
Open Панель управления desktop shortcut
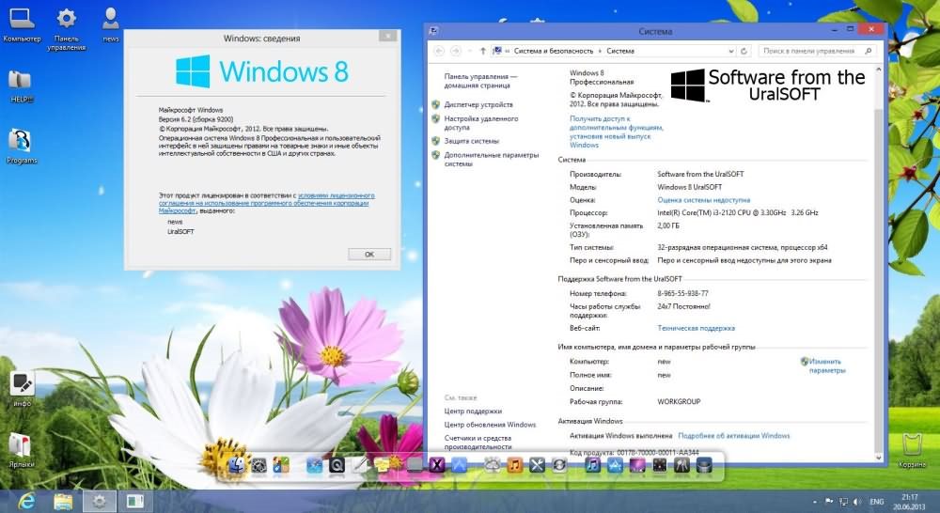click(x=66, y=21)
